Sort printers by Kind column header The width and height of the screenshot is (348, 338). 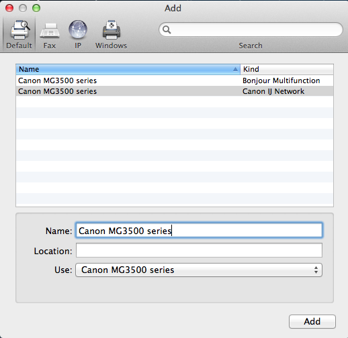pos(287,69)
